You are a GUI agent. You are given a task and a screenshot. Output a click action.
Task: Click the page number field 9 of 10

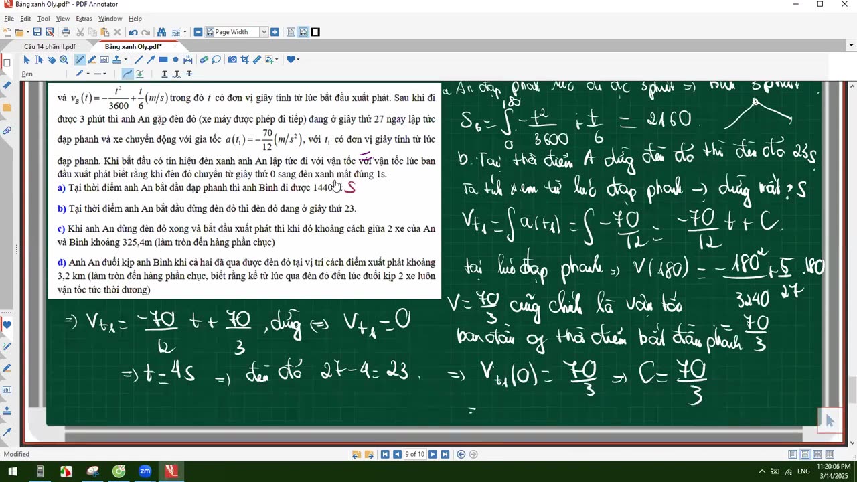tap(415, 454)
